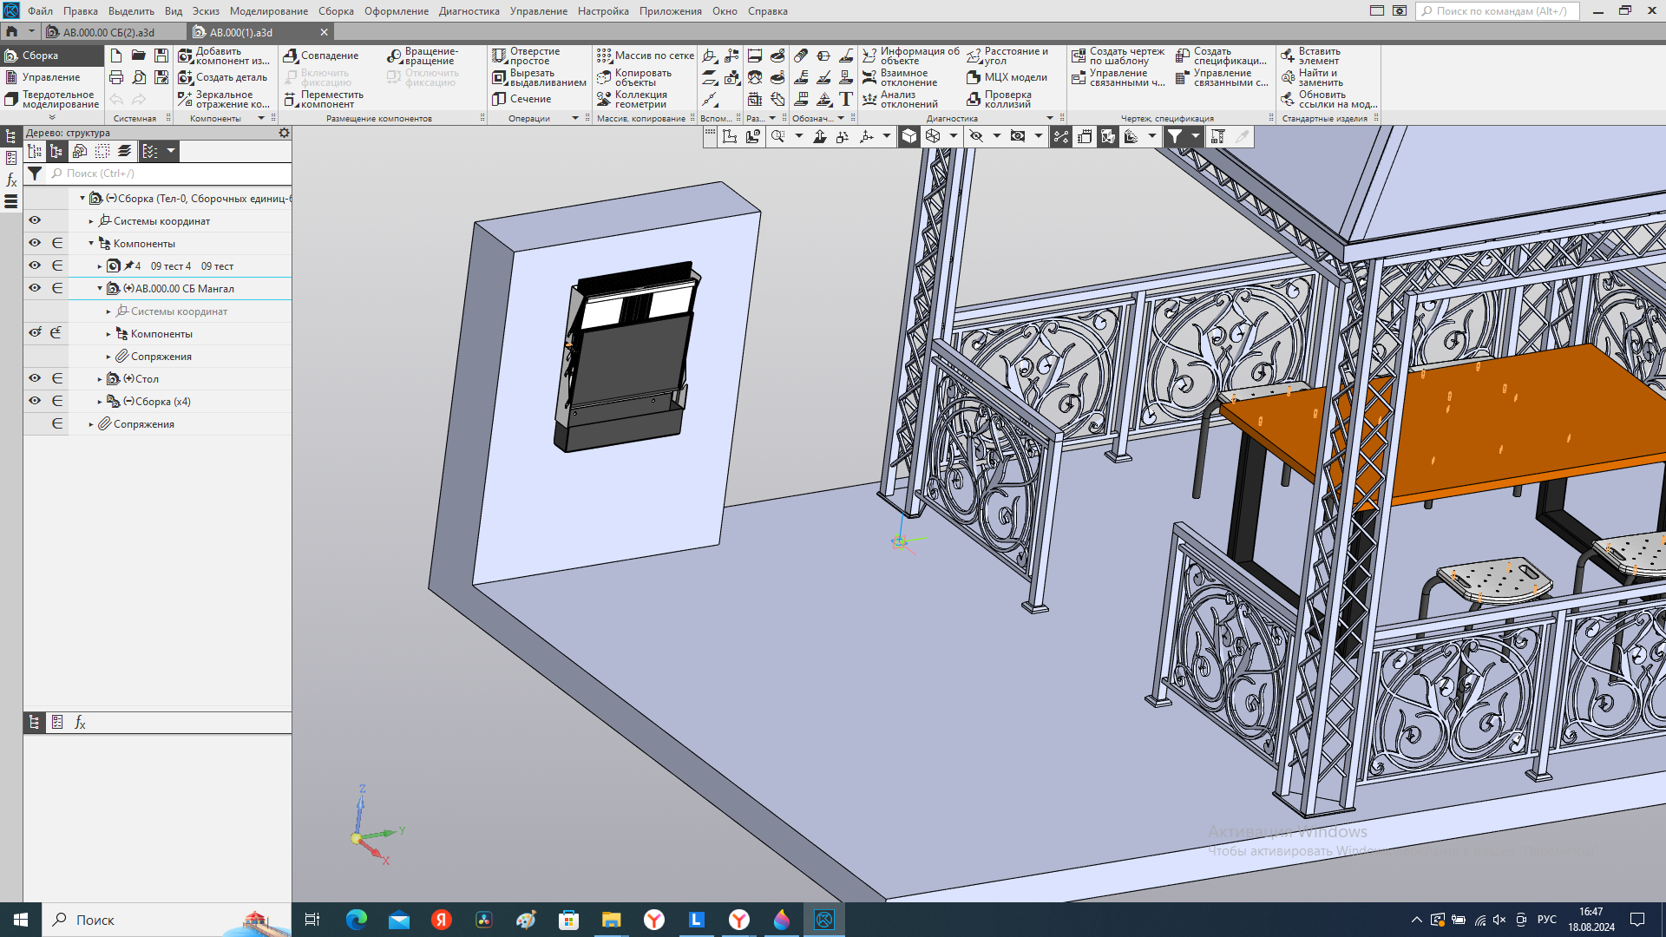Click the filter funnel icon in view toolbar
1666x937 pixels.
tap(1174, 136)
